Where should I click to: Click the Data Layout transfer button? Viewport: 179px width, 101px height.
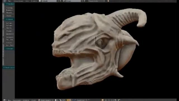[12, 45]
